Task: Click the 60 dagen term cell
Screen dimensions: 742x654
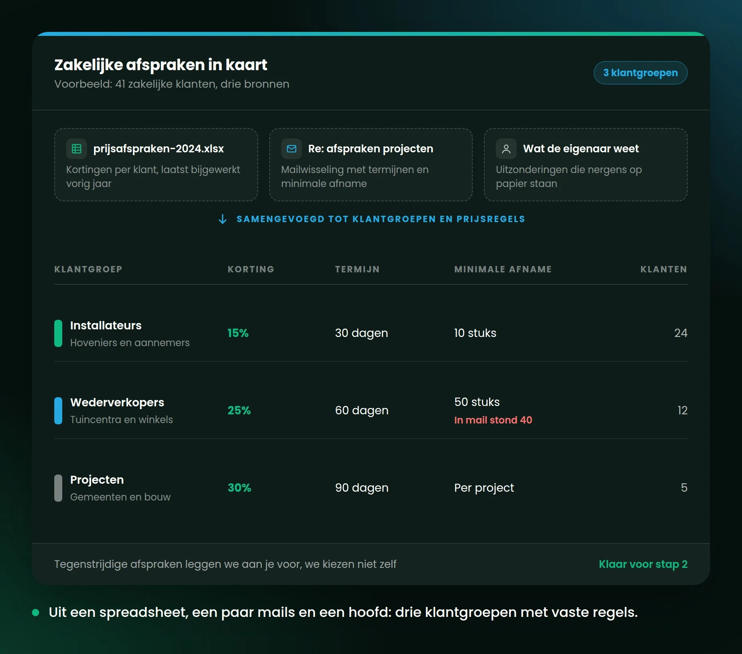Action: pyautogui.click(x=361, y=410)
